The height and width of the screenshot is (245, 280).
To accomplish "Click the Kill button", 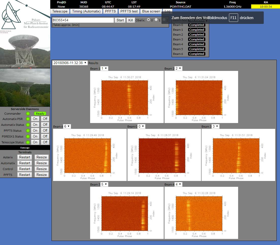I will pos(130,20).
